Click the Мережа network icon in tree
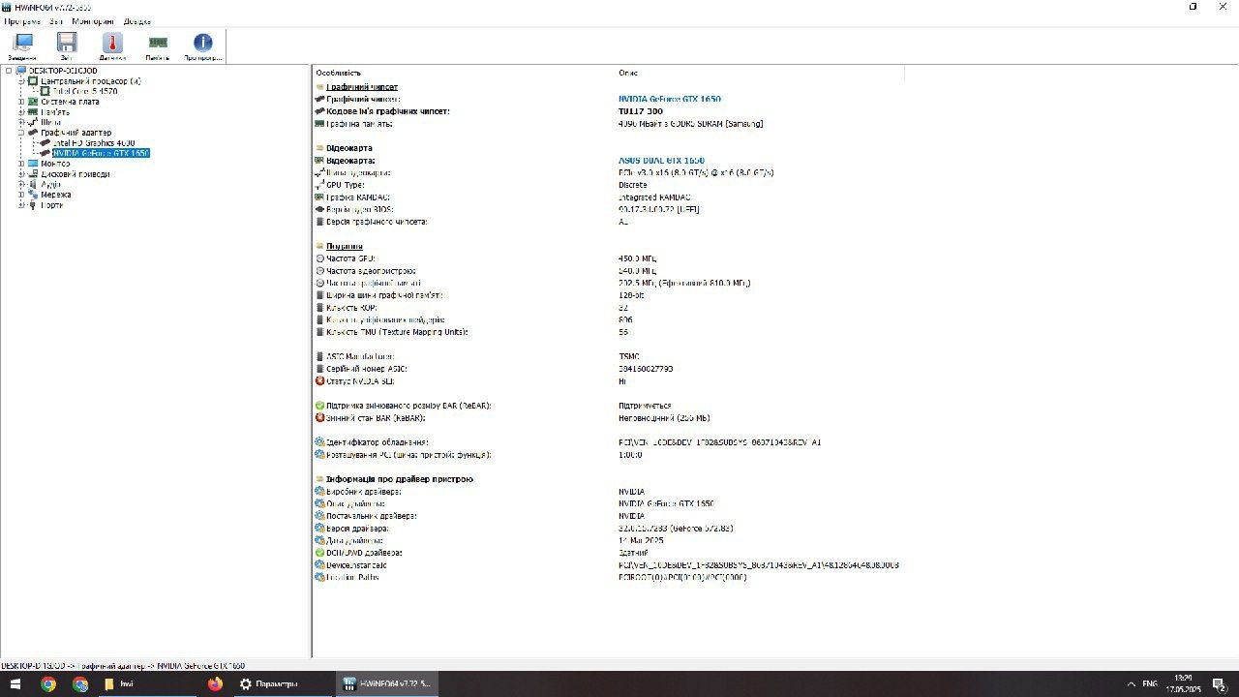 tap(33, 195)
